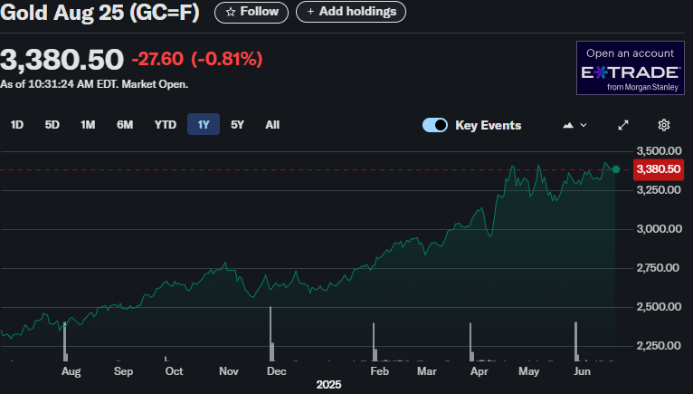Open the chart type dropdown
Viewport: 693px width, 394px height.
point(574,125)
